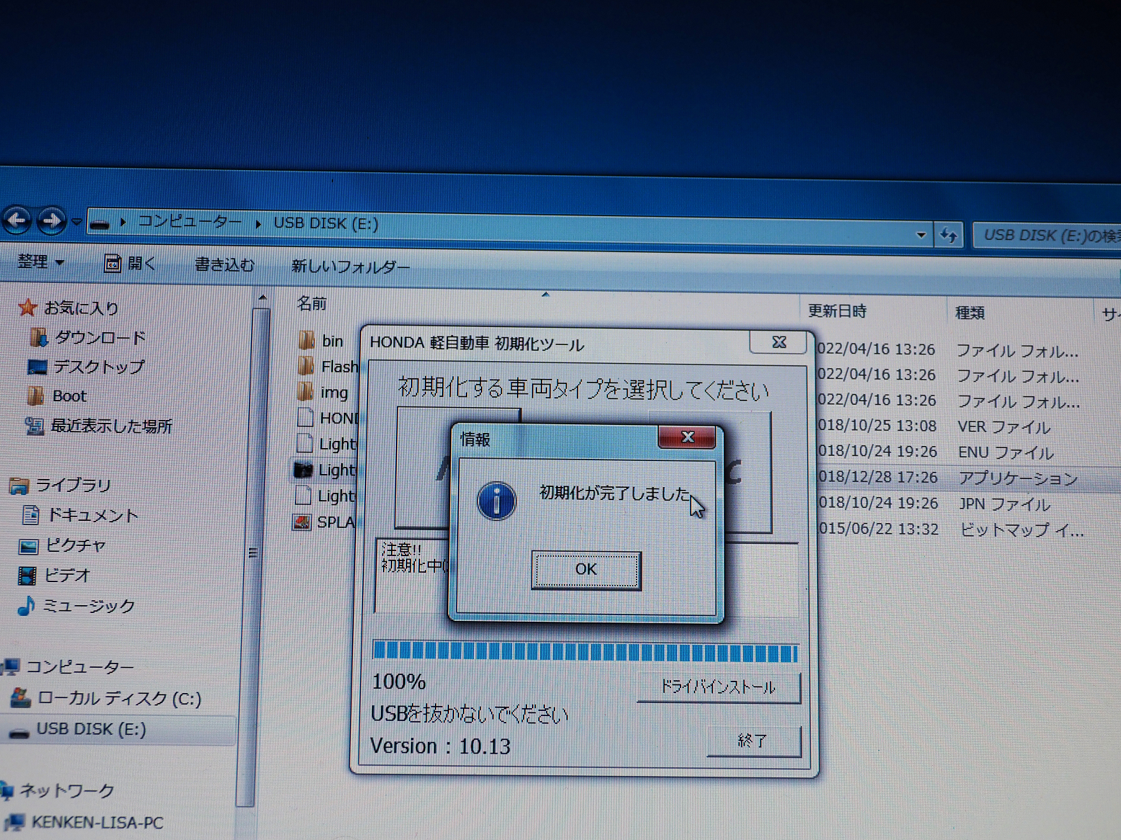
Task: Click アプリケーション type cell in file list
Action: click(1018, 478)
